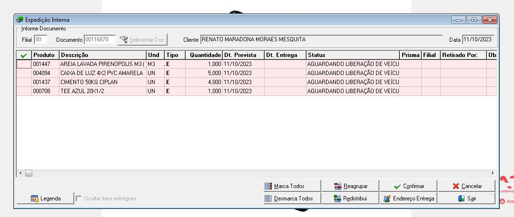This screenshot has height=217, width=514.
Task: Click the Retirado Por: column header
Action: tap(464, 55)
